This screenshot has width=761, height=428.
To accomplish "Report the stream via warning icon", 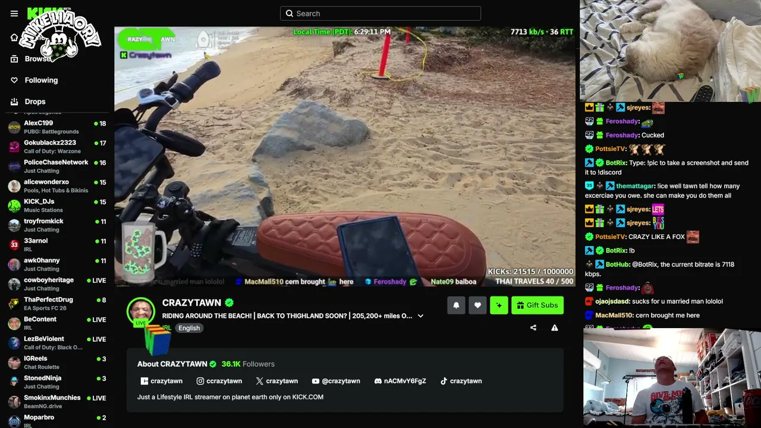I will [555, 328].
